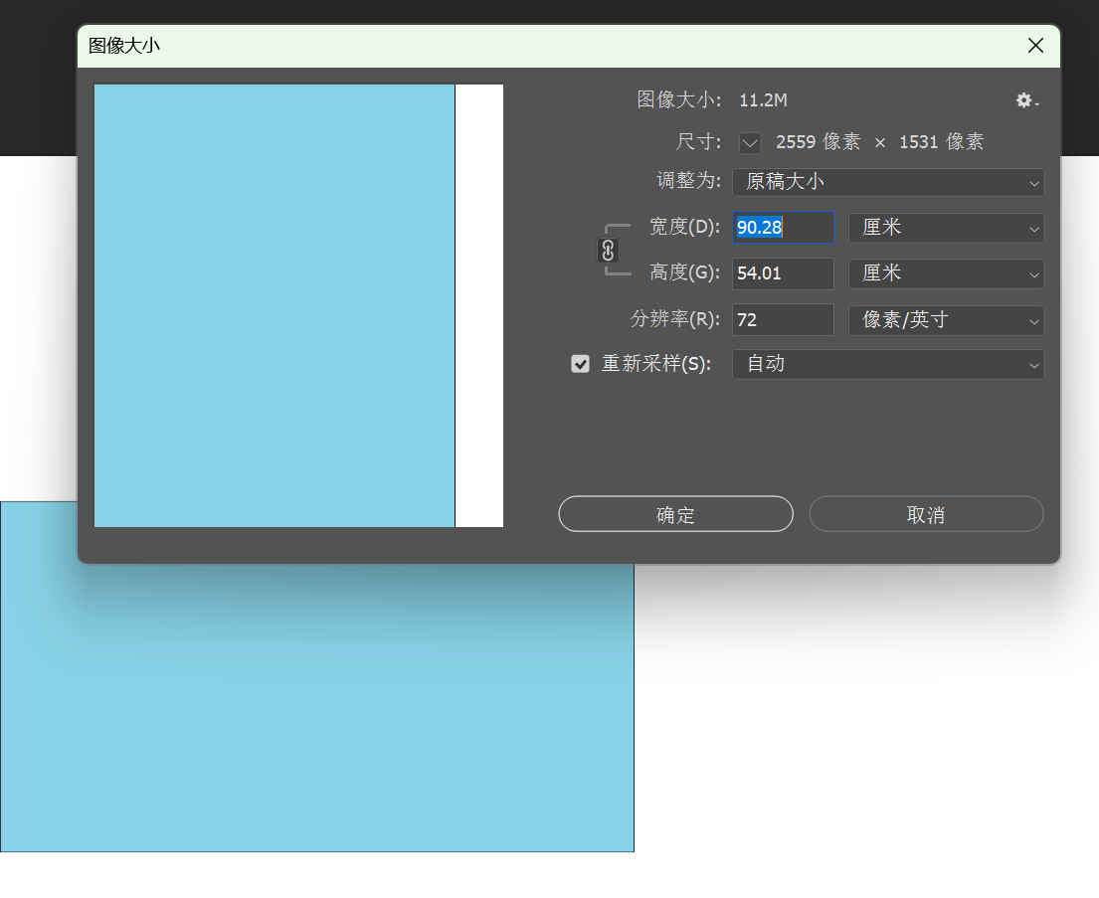1099x898 pixels.
Task: Open the gear settings menu in the Image Size dialog
Action: click(1026, 101)
